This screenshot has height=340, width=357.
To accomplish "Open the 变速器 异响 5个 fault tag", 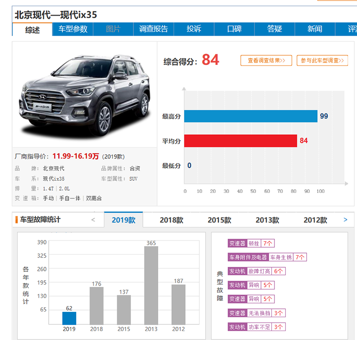I will click(x=251, y=299).
